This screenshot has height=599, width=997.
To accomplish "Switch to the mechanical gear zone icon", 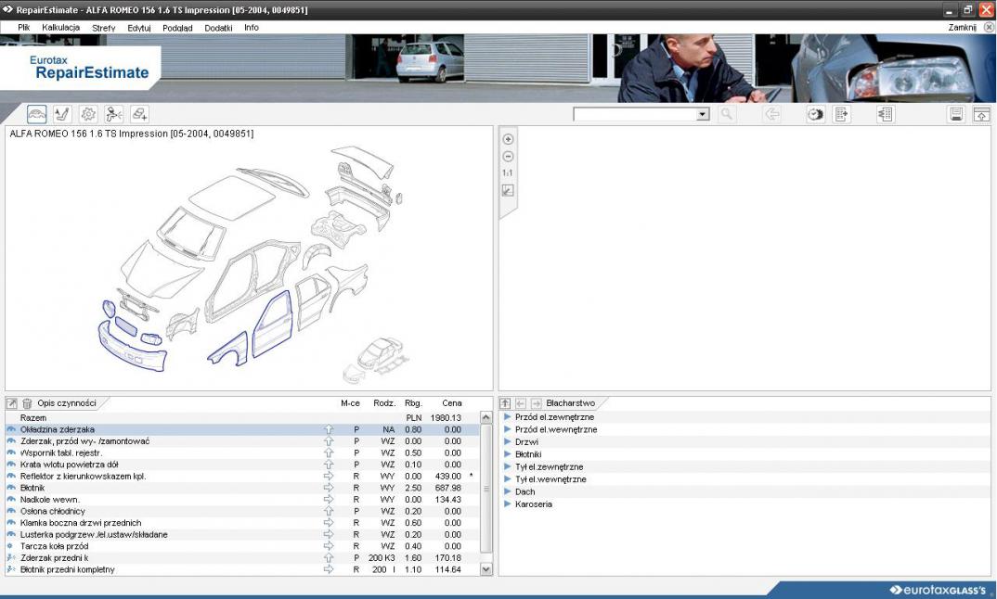I will [88, 114].
